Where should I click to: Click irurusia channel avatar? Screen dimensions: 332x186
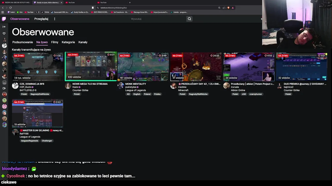pos(226,86)
